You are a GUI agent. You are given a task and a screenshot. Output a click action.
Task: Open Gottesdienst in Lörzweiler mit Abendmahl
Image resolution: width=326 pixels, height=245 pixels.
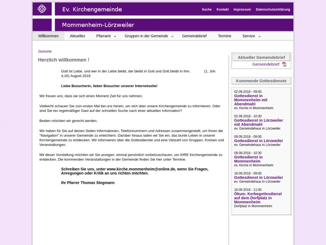tap(258, 122)
